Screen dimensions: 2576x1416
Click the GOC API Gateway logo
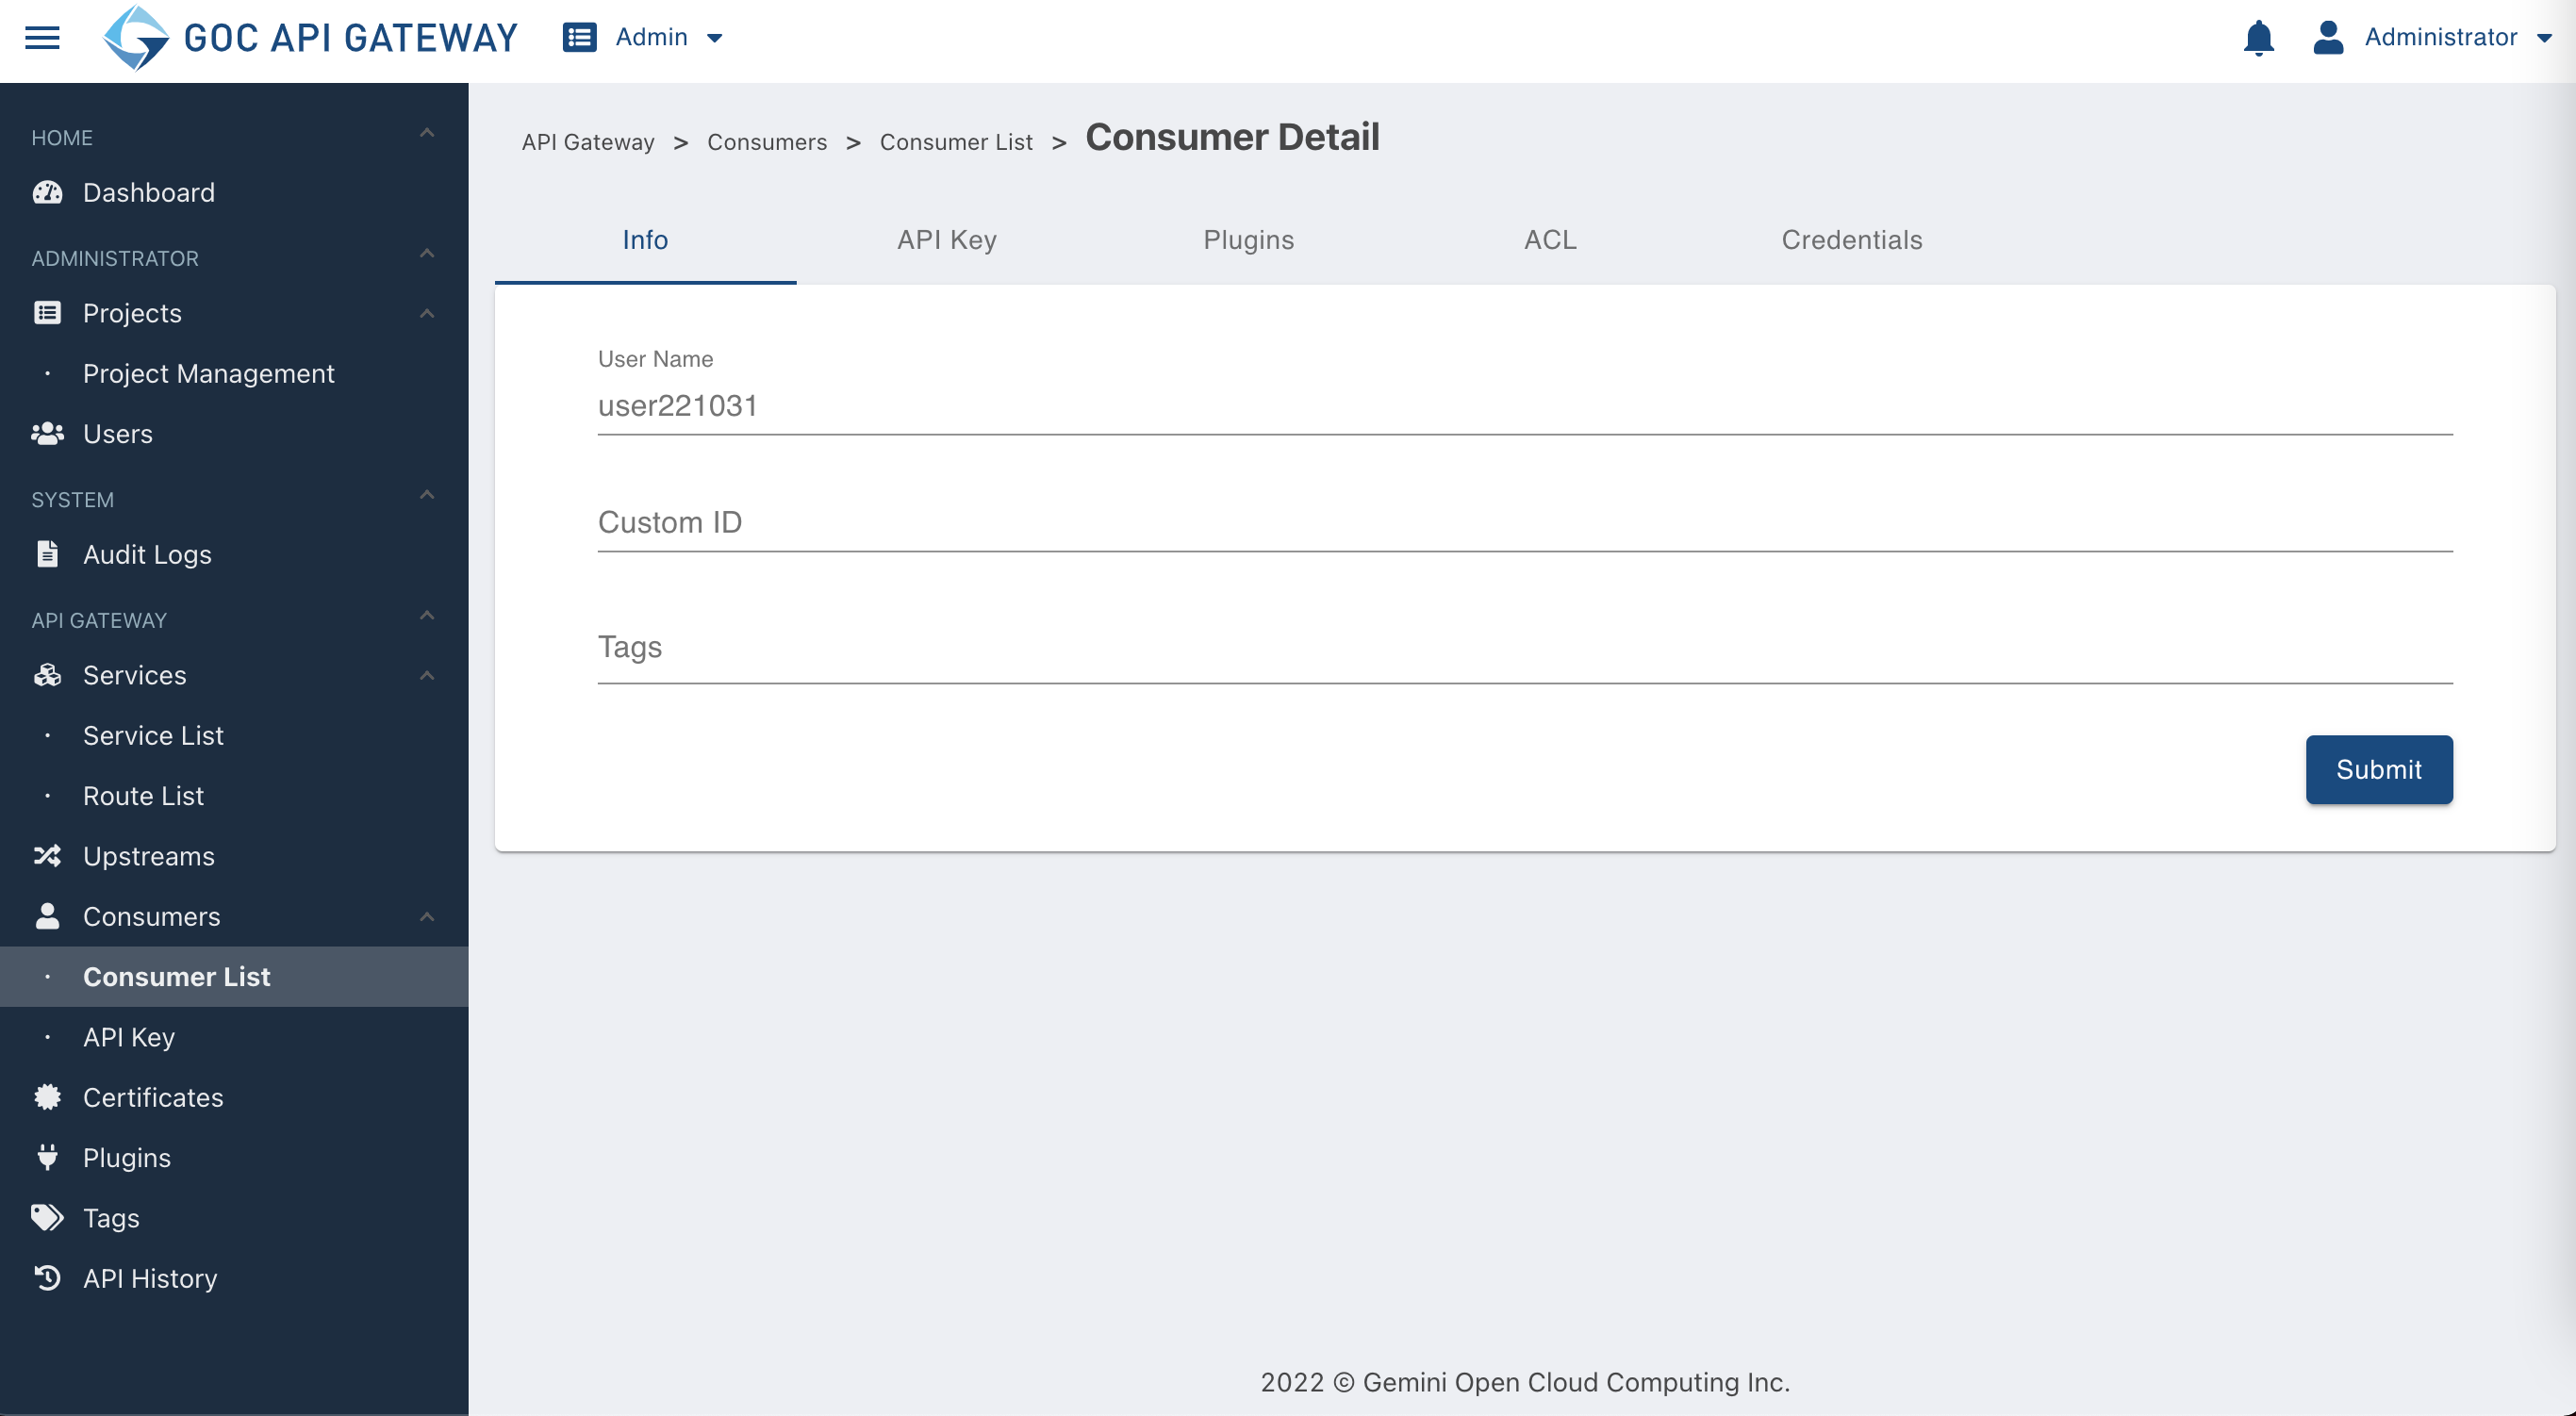click(310, 38)
